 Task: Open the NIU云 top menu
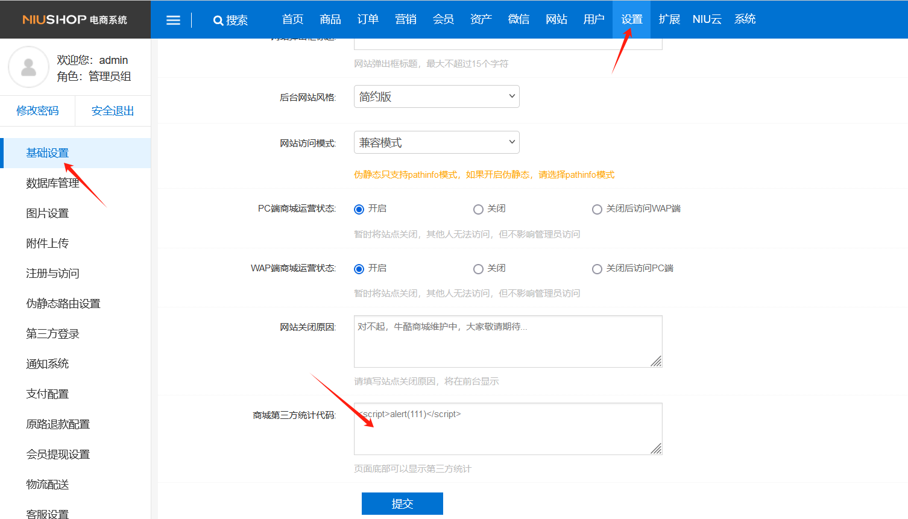[x=707, y=19]
